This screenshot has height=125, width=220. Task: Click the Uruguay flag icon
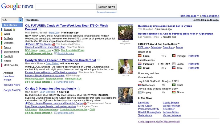click(x=140, y=92)
